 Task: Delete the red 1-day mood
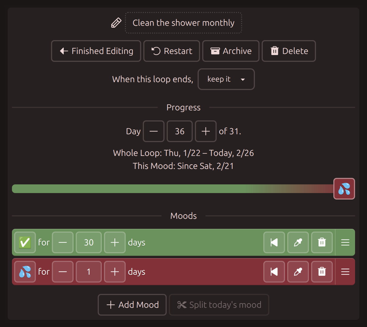pyautogui.click(x=322, y=272)
